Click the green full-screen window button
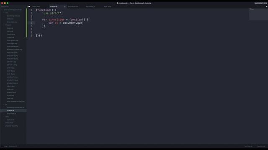 pos(8,3)
